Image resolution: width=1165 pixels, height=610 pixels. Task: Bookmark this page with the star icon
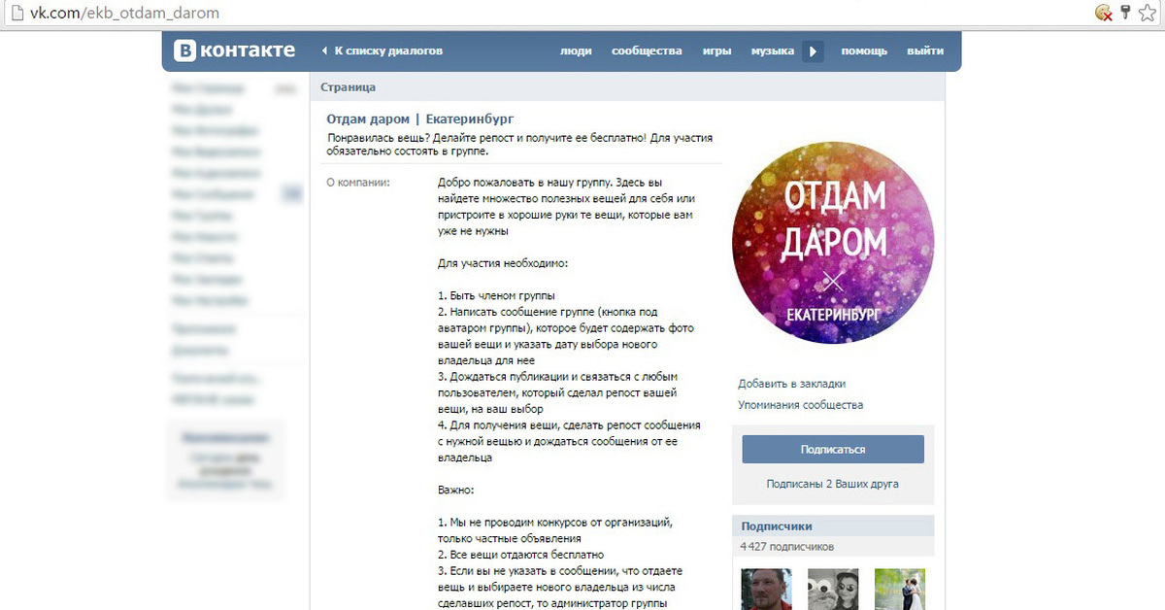pyautogui.click(x=1148, y=13)
